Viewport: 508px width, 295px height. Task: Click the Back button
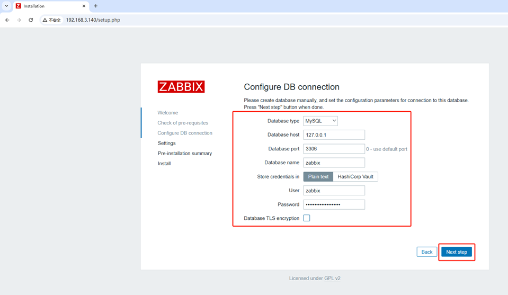(x=426, y=252)
